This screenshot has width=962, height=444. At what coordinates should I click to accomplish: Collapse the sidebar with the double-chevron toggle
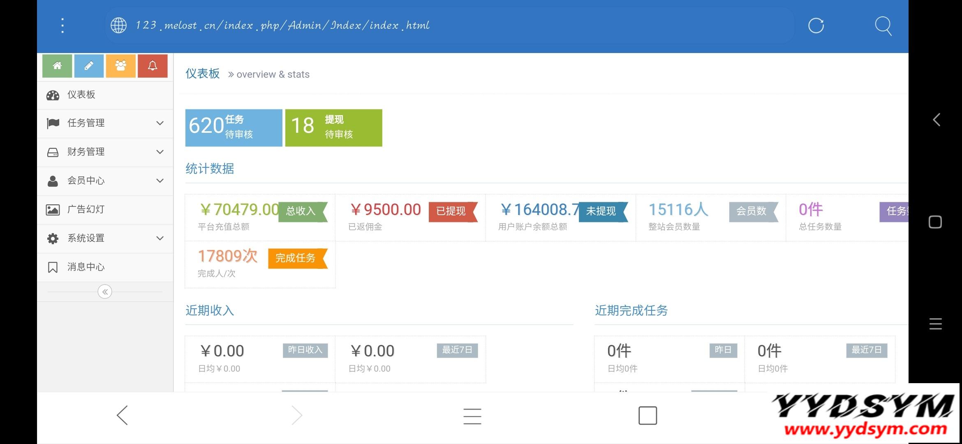(105, 292)
